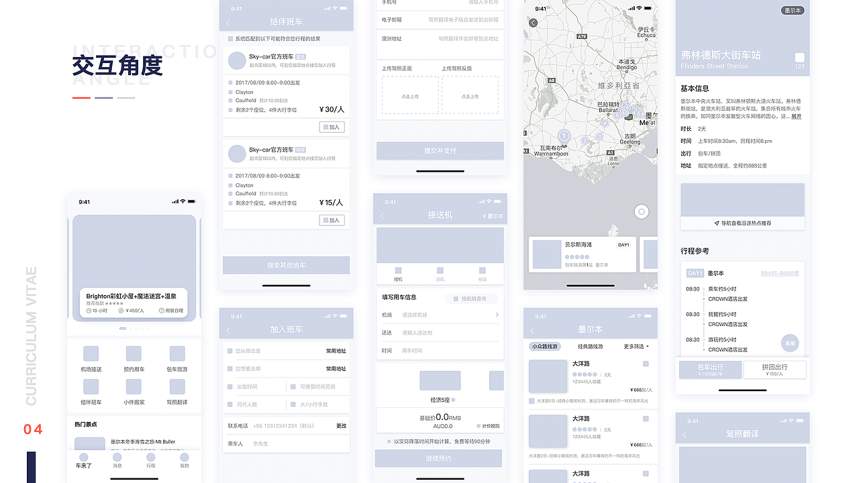Tap the carousel page indicator under the Brighton card
The width and height of the screenshot is (859, 483).
(134, 329)
